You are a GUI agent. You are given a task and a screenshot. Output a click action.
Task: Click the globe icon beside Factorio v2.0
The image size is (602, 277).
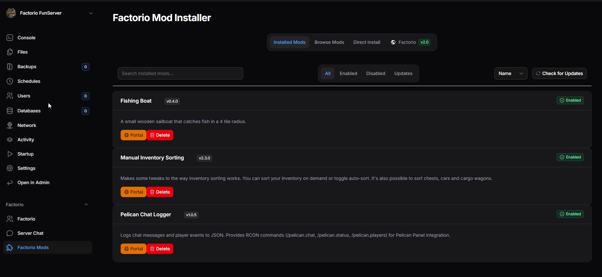pyautogui.click(x=393, y=42)
